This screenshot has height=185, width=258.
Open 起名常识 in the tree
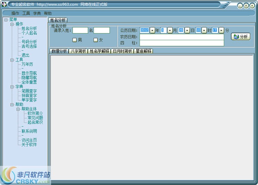tap(35, 122)
